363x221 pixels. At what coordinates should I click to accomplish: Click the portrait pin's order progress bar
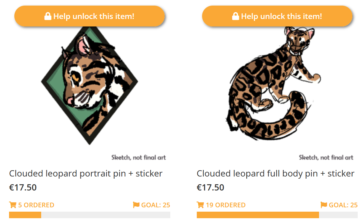pyautogui.click(x=90, y=215)
